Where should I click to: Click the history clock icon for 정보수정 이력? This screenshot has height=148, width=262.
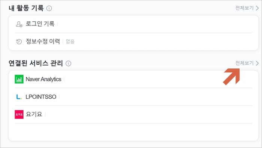pos(19,41)
